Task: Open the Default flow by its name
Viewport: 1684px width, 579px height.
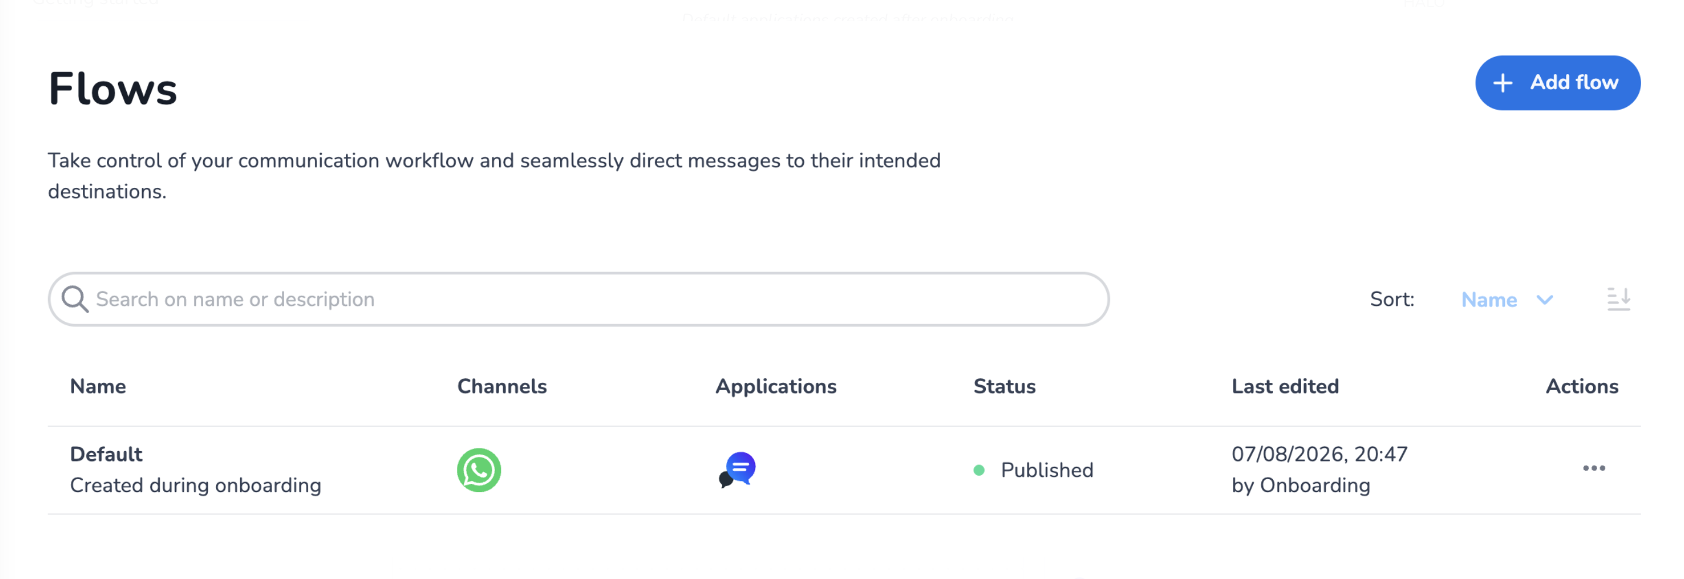Action: (x=106, y=454)
